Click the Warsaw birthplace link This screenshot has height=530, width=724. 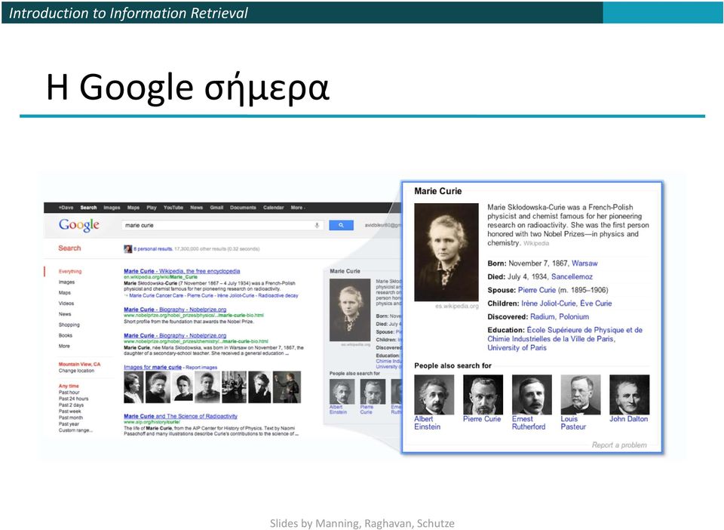(584, 263)
